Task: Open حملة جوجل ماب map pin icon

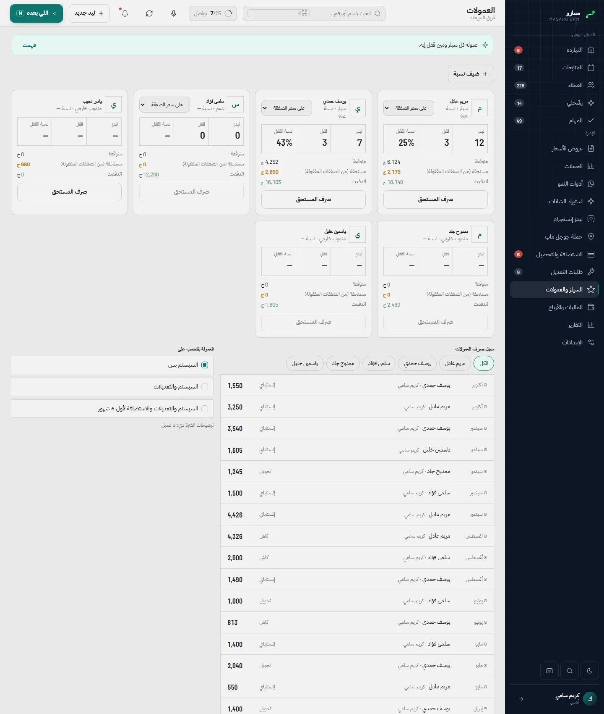Action: point(591,236)
